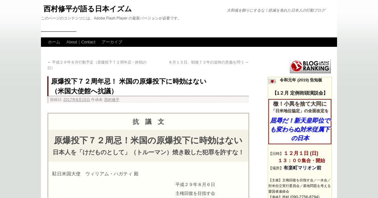Click subtitle 日本人を「けだものとして」（トルーマン）

click(148, 152)
